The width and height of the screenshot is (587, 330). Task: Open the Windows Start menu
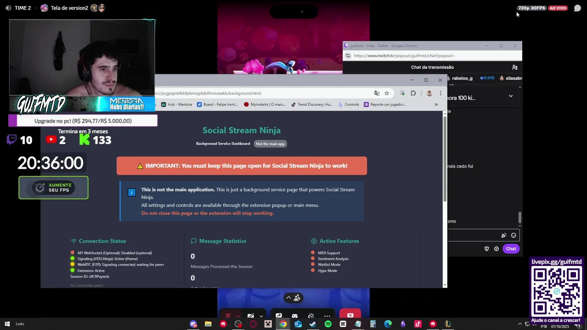[x=7, y=324]
